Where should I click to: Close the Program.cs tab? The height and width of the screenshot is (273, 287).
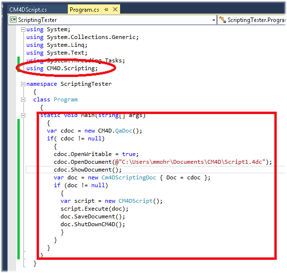(x=115, y=9)
